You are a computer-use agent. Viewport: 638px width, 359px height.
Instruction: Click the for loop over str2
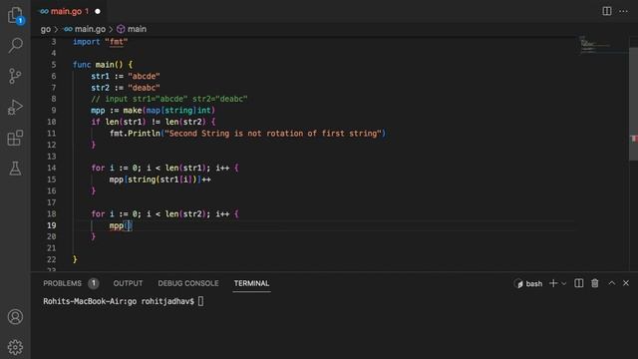point(164,214)
